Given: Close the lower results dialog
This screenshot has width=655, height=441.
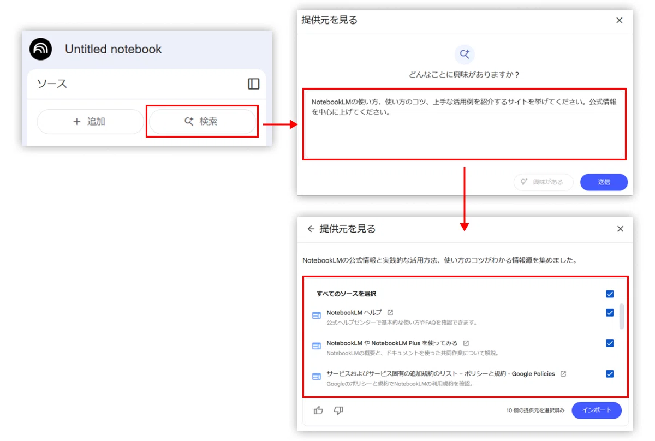Looking at the screenshot, I should click(620, 229).
